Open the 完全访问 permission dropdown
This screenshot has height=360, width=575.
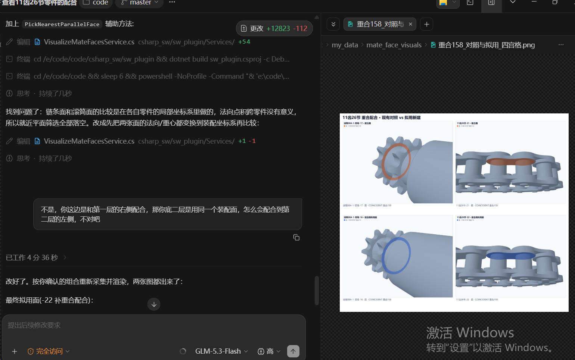coord(49,351)
